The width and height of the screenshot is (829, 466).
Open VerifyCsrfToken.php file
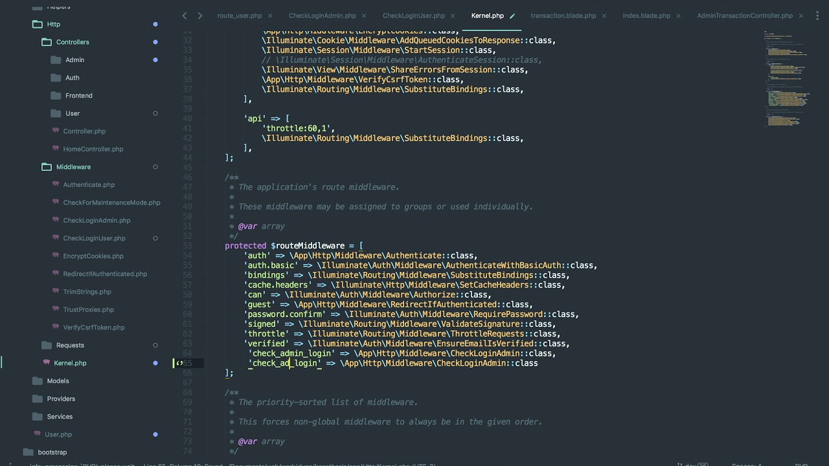click(93, 327)
